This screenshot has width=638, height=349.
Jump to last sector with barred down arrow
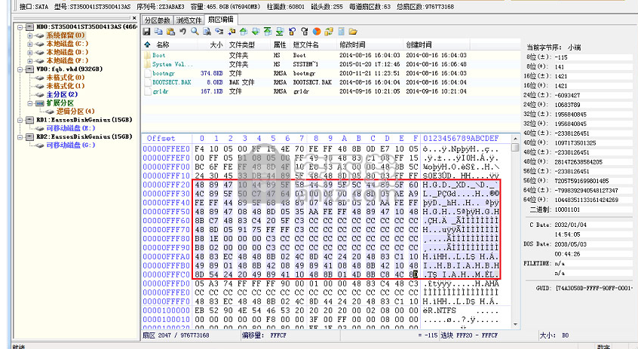(x=280, y=32)
